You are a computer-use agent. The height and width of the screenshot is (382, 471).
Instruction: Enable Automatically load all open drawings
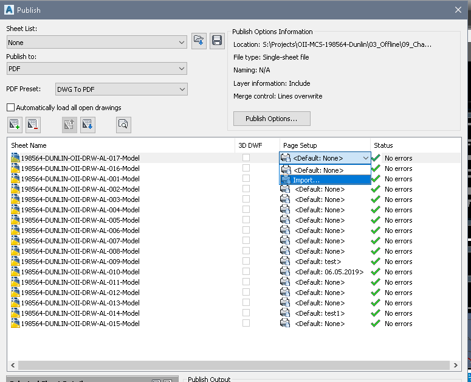point(10,108)
